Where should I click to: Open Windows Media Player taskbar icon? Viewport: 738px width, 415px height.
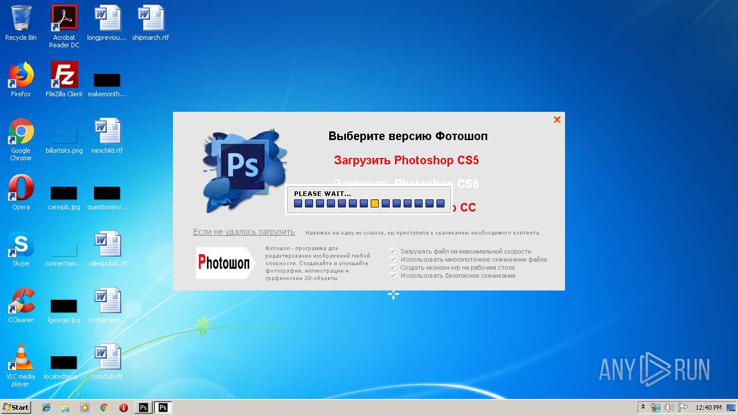85,408
